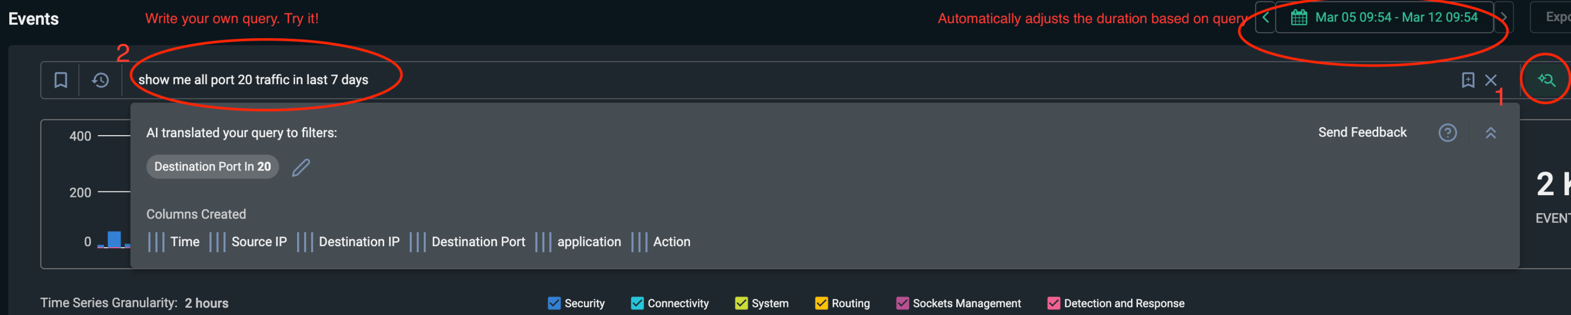The height and width of the screenshot is (315, 1571).
Task: Edit the Destination Port filter
Action: tap(301, 167)
